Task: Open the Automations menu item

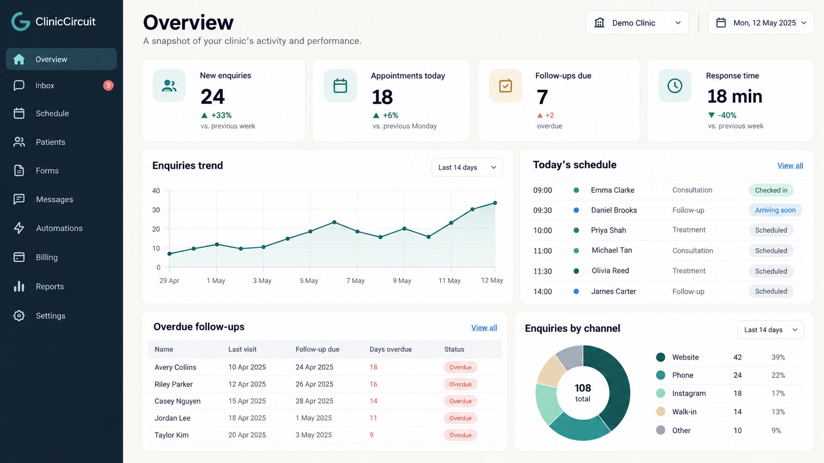Action: (62, 228)
